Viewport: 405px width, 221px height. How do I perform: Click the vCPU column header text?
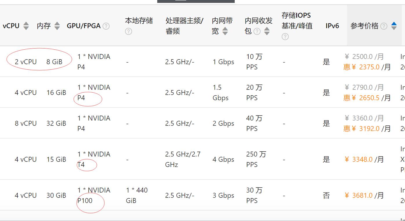(x=11, y=26)
